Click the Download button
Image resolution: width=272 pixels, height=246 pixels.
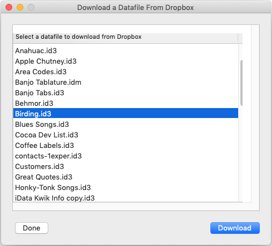(235, 228)
